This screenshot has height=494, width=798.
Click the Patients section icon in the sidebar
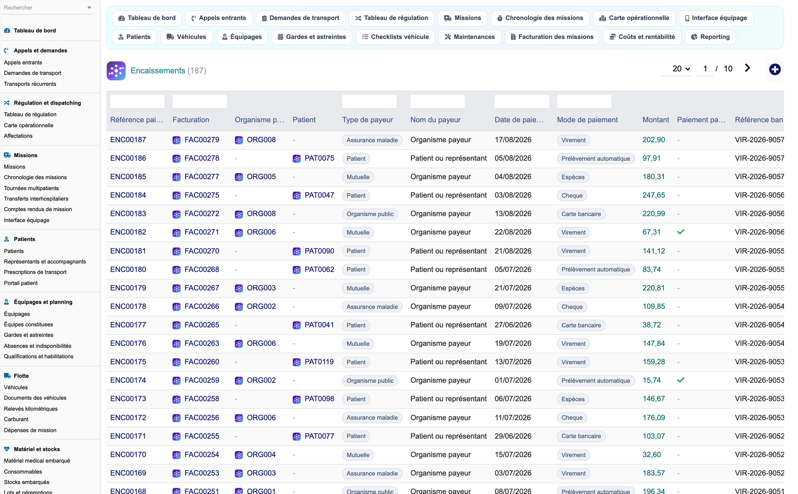point(7,239)
